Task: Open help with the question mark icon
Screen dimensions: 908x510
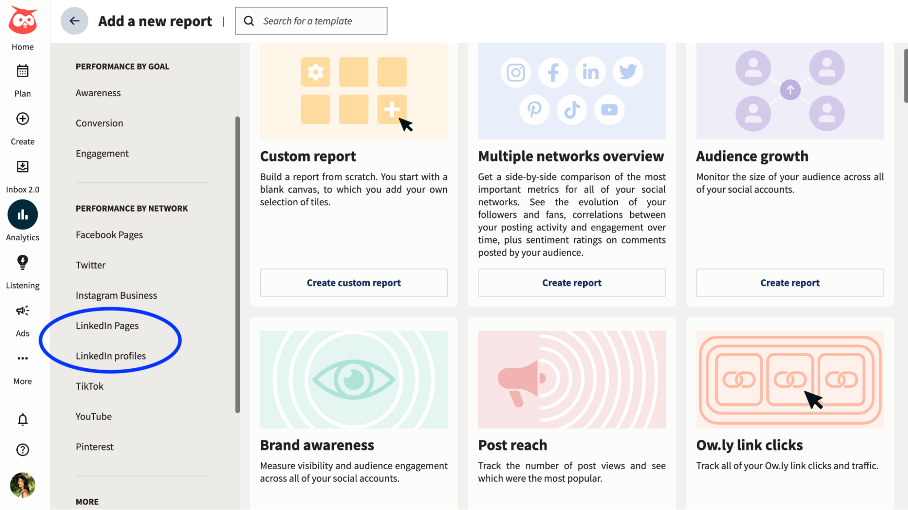Action: point(22,450)
